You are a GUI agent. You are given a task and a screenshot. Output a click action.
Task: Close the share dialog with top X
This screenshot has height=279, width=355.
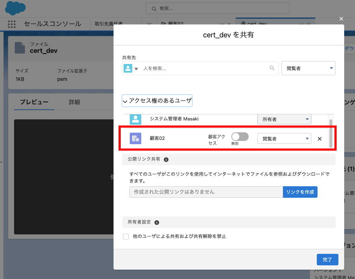(341, 19)
